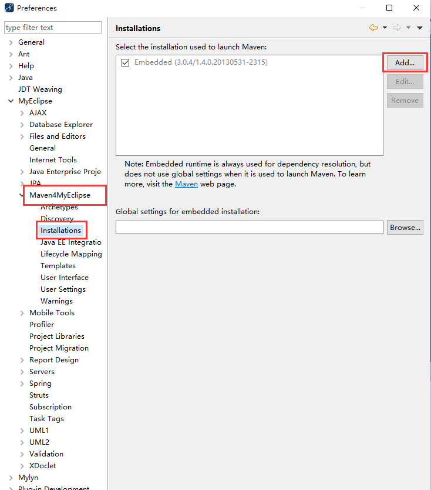Expand the Report Design node

pos(22,361)
